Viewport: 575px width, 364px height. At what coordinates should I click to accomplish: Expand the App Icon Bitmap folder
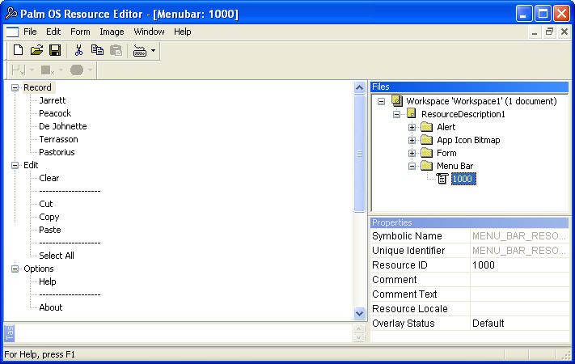tap(412, 140)
